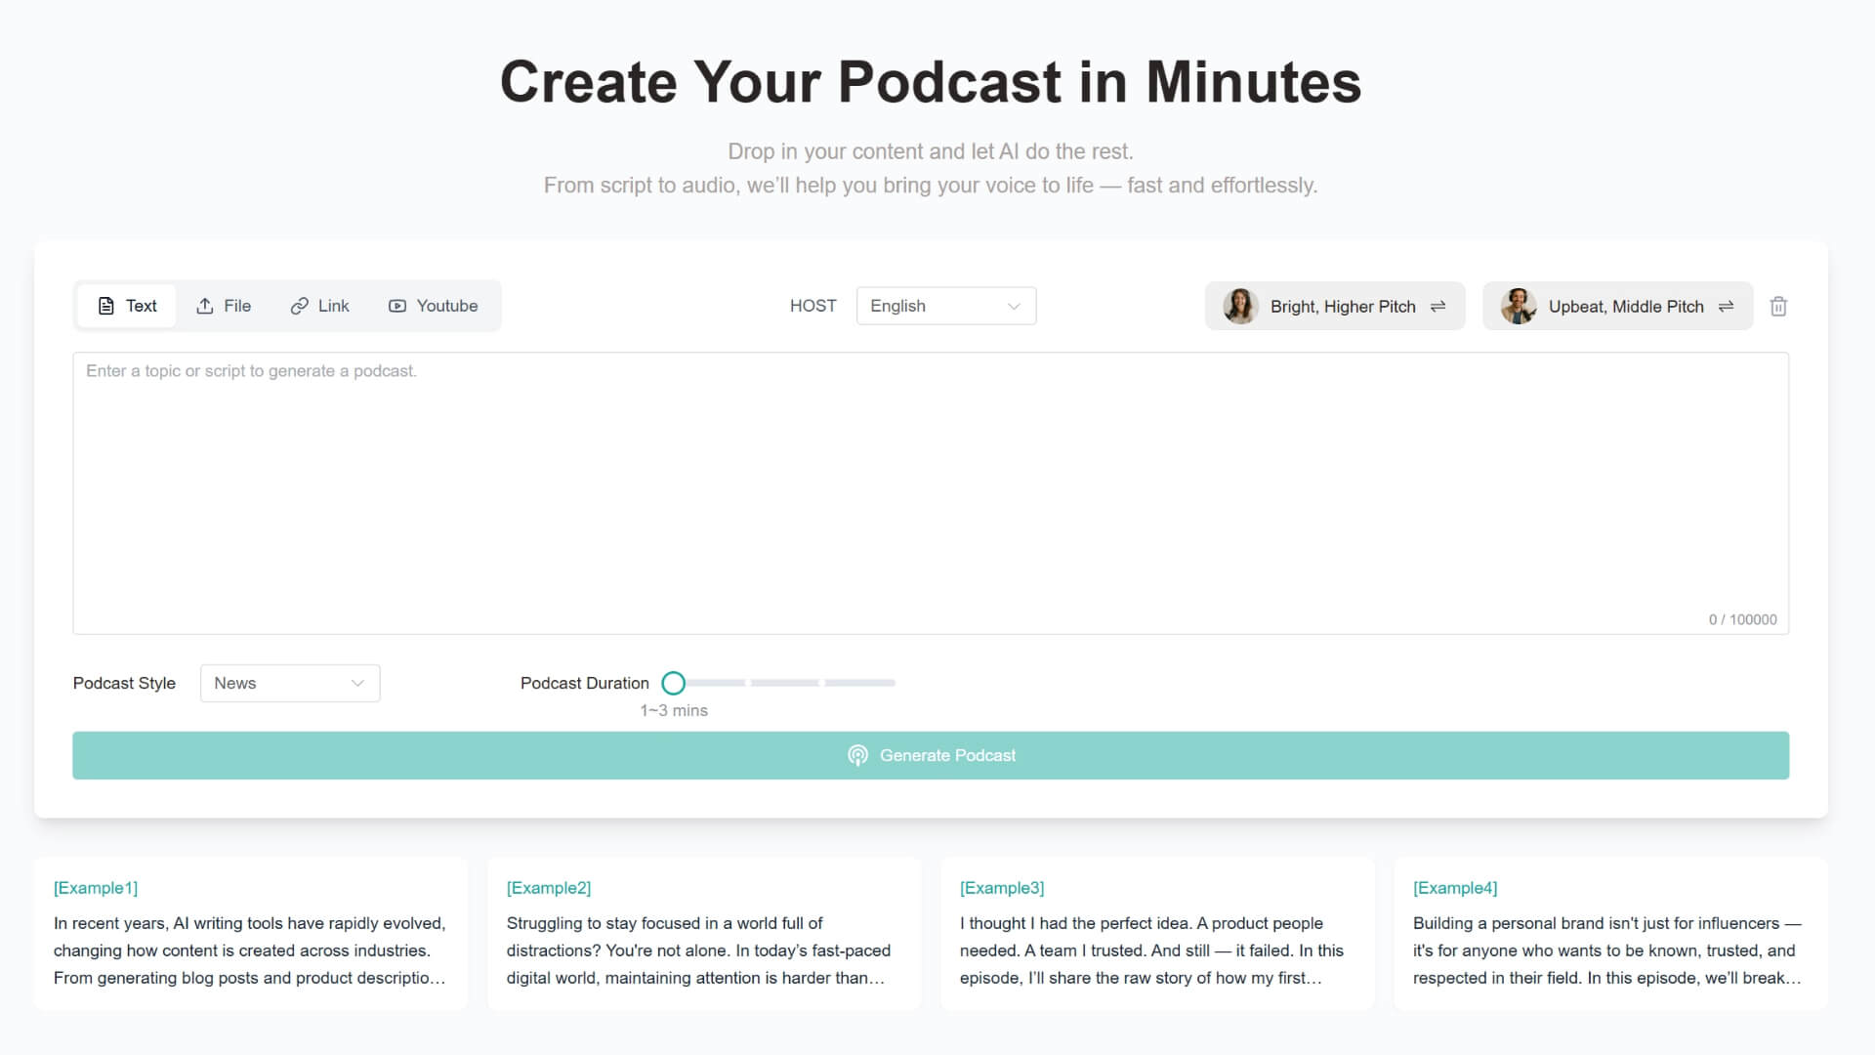1875x1055 pixels.
Task: Click into the topic or script text area
Action: 930,493
